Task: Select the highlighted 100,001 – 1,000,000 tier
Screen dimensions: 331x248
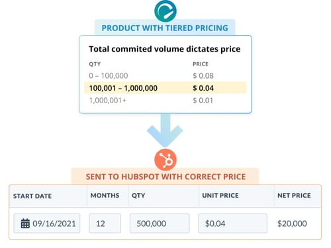Action: pyautogui.click(x=165, y=88)
